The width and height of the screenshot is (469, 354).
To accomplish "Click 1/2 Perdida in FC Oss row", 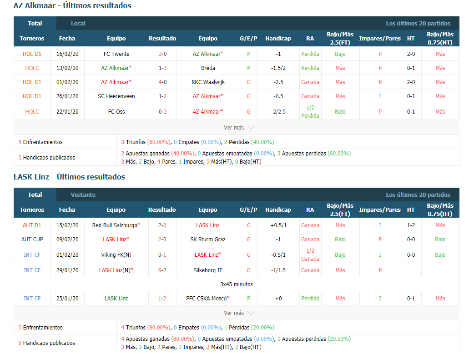I will point(310,111).
